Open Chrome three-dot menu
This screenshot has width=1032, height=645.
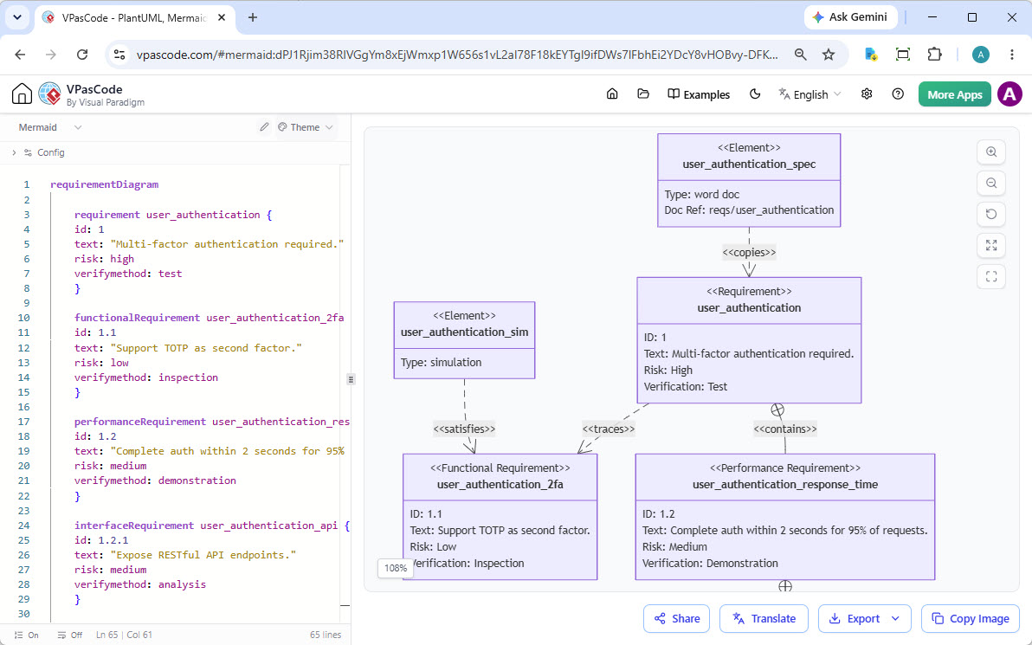1012,55
